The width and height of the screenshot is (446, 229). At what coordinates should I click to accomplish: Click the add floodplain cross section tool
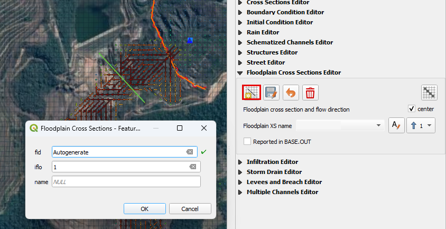[x=251, y=93]
